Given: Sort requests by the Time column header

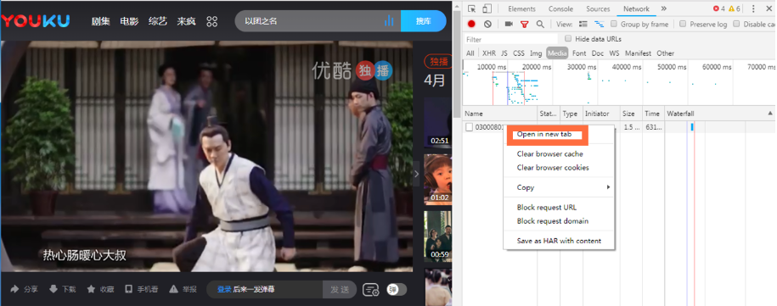Looking at the screenshot, I should [653, 114].
